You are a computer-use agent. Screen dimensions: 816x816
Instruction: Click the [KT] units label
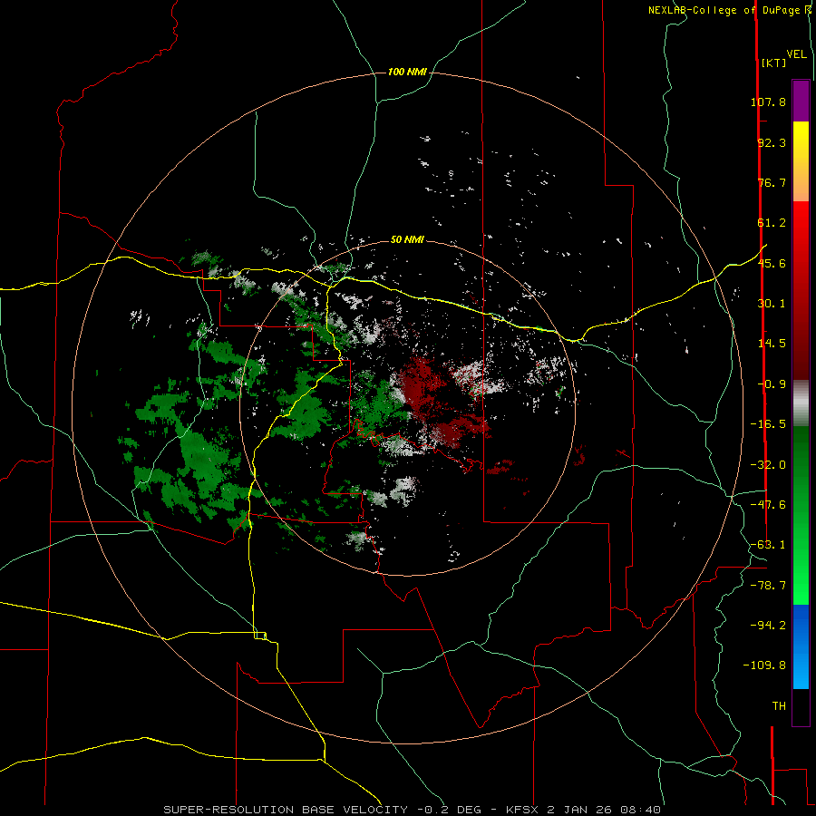774,63
